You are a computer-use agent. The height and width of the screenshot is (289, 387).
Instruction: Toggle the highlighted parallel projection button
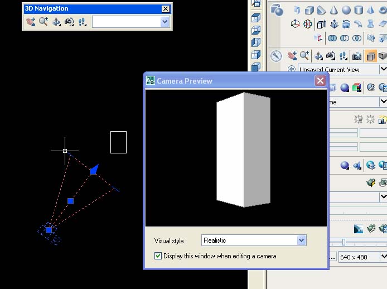click(x=370, y=56)
